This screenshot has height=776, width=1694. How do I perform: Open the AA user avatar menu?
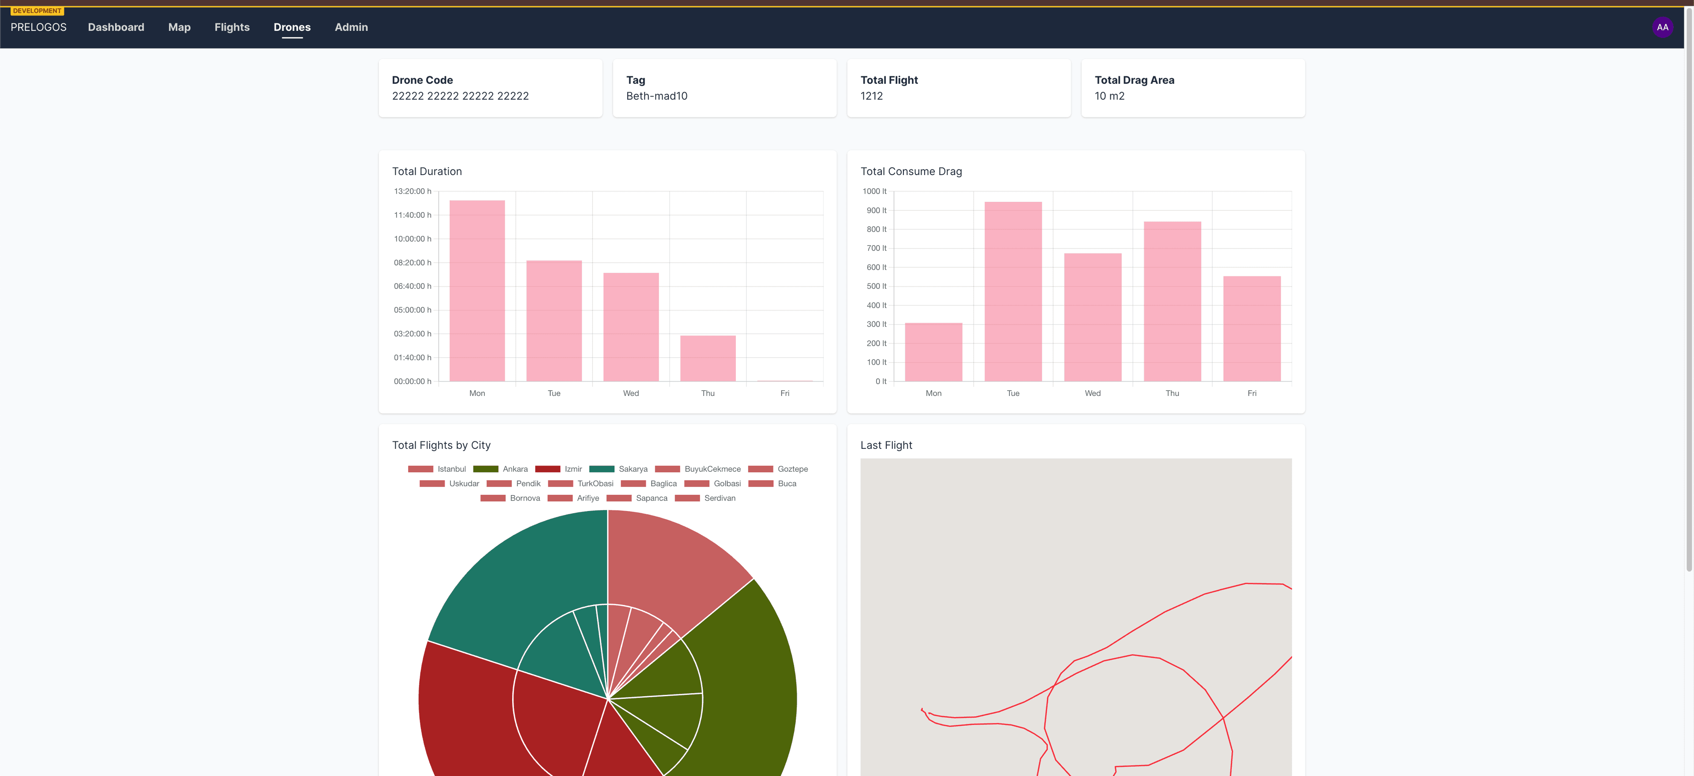pos(1662,27)
